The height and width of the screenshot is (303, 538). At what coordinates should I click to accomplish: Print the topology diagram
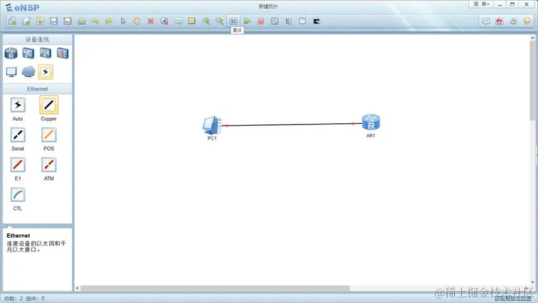point(81,21)
